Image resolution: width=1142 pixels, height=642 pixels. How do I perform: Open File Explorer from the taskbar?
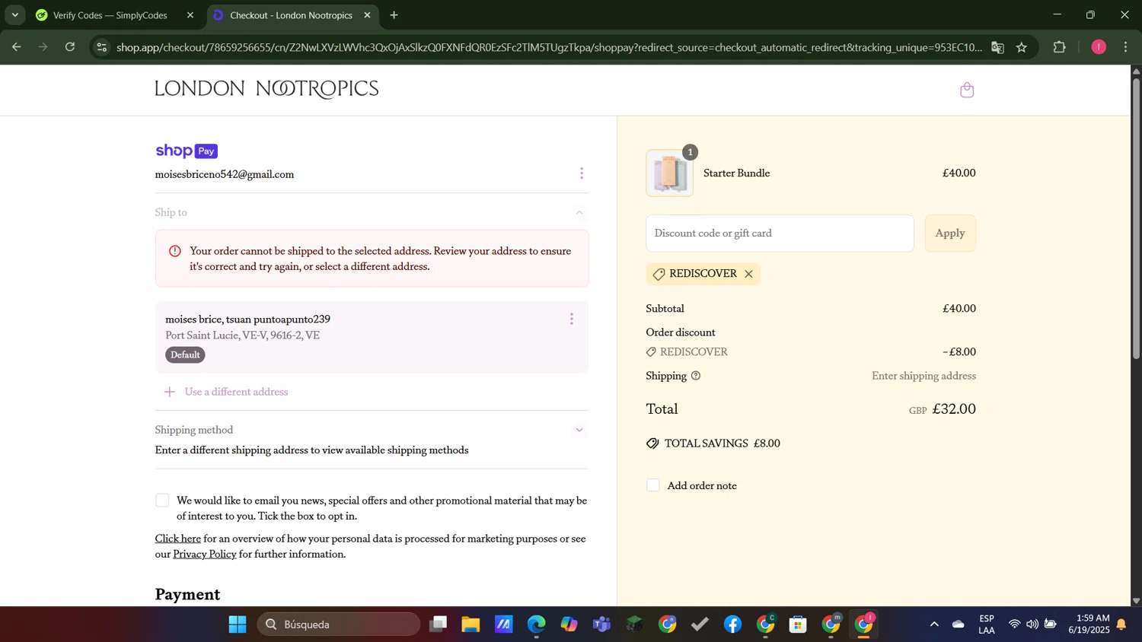471,625
